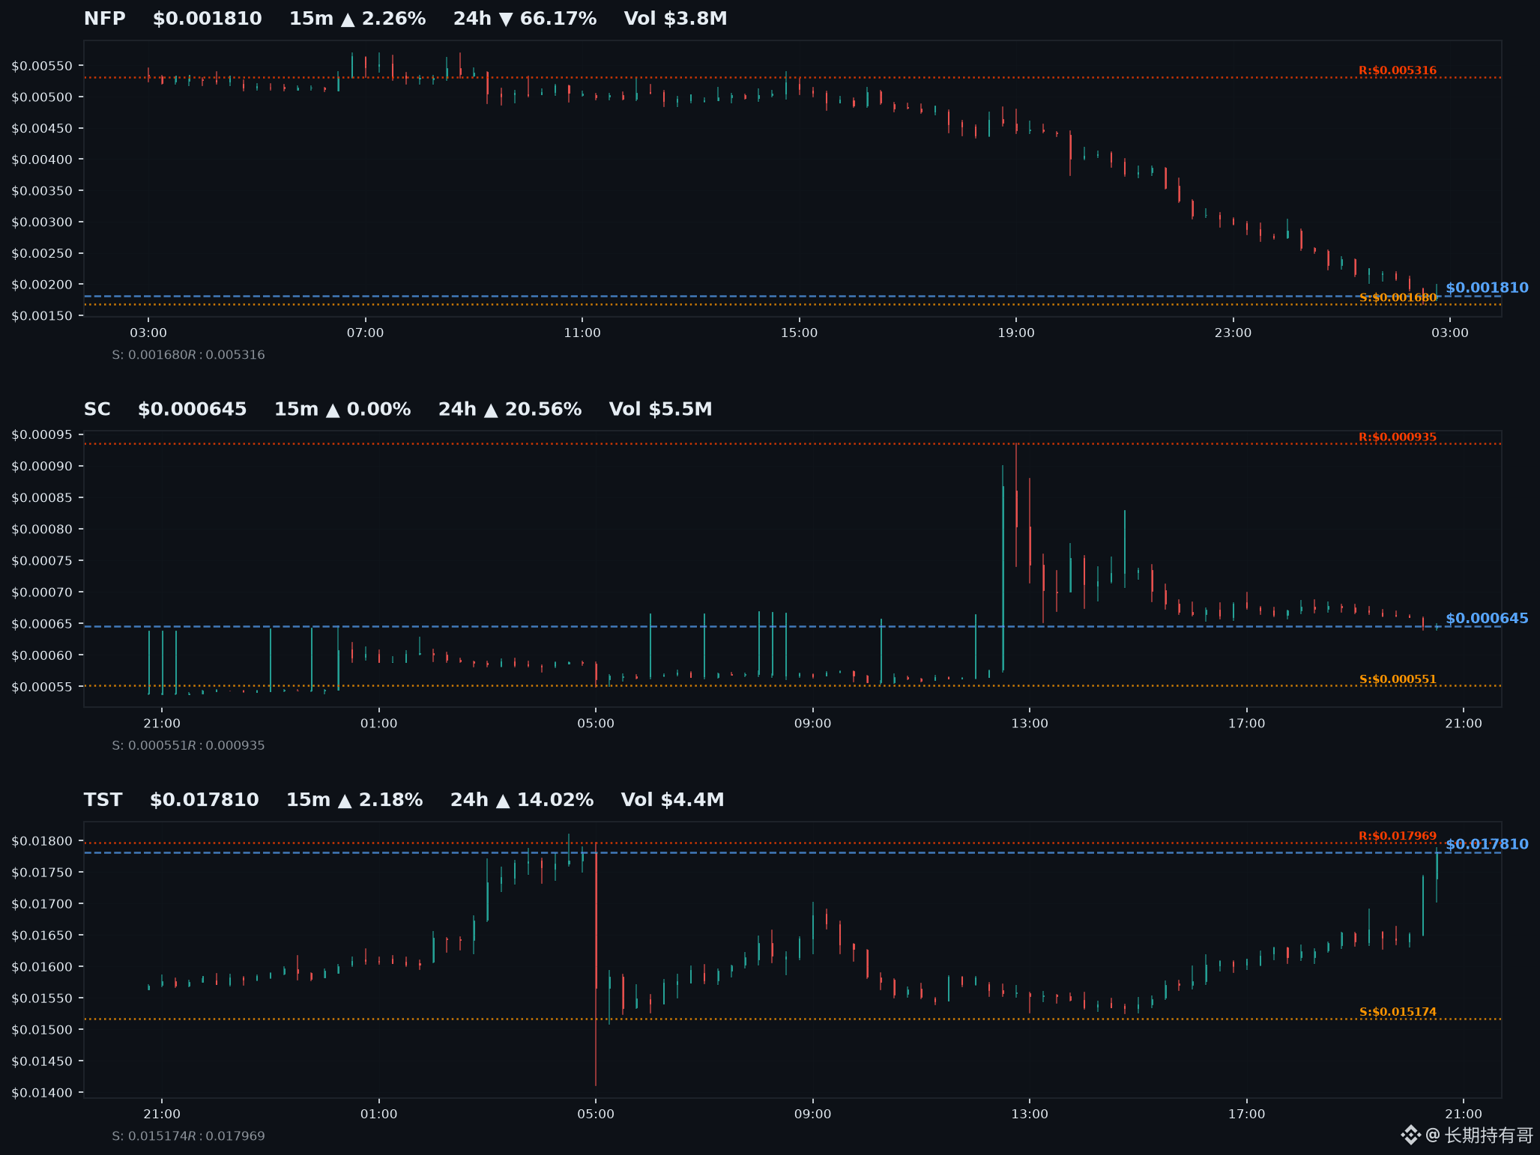This screenshot has height=1155, width=1540.
Task: Click the 05:00 time label on SC chart
Action: click(596, 724)
